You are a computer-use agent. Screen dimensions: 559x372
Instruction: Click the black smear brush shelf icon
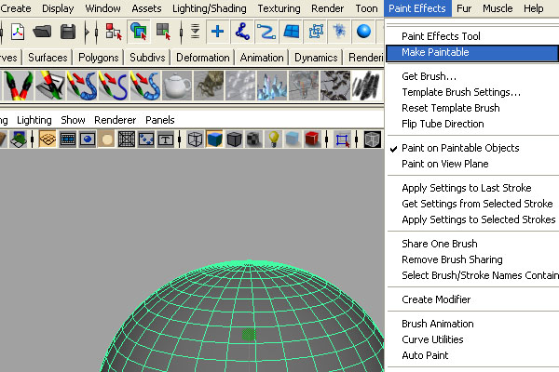click(x=366, y=86)
